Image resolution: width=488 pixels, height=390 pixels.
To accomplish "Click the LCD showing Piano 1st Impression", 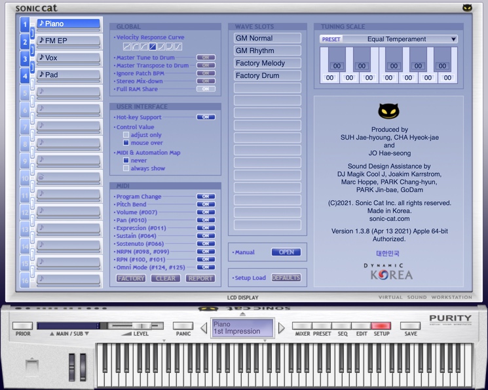I will (x=242, y=328).
